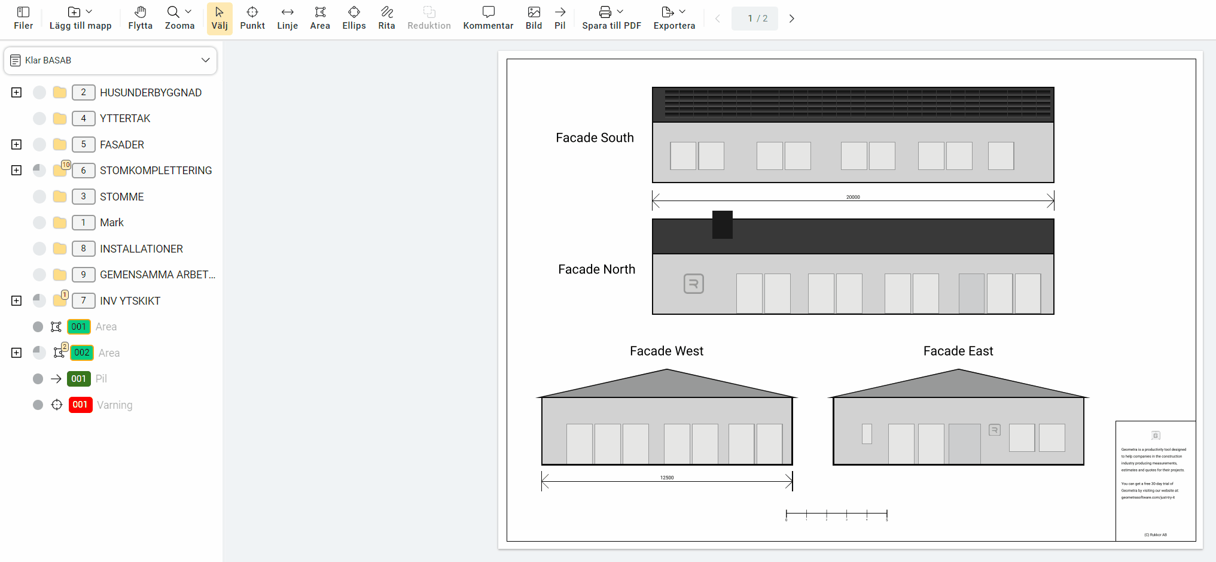Viewport: 1216px width, 562px height.
Task: Add a Kommentar annotation
Action: click(x=488, y=19)
